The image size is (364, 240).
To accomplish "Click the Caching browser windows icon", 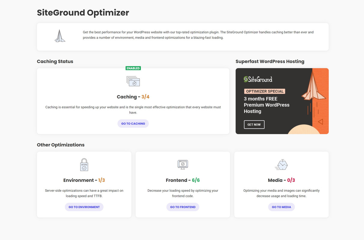I will (x=133, y=81).
